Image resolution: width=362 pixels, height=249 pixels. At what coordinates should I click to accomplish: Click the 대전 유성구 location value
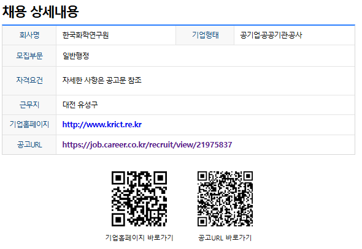(80, 105)
